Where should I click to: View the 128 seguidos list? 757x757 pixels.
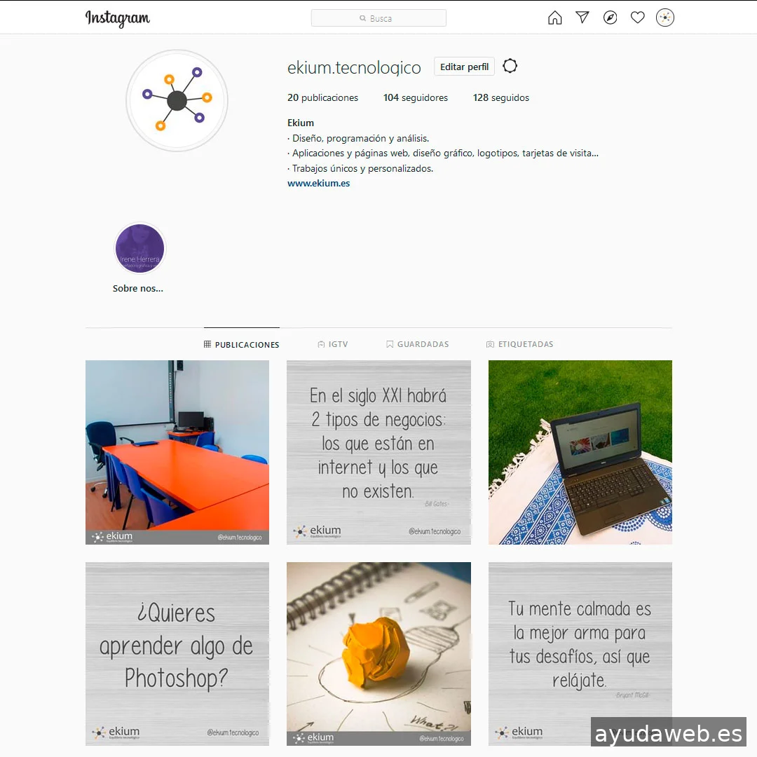tap(501, 97)
